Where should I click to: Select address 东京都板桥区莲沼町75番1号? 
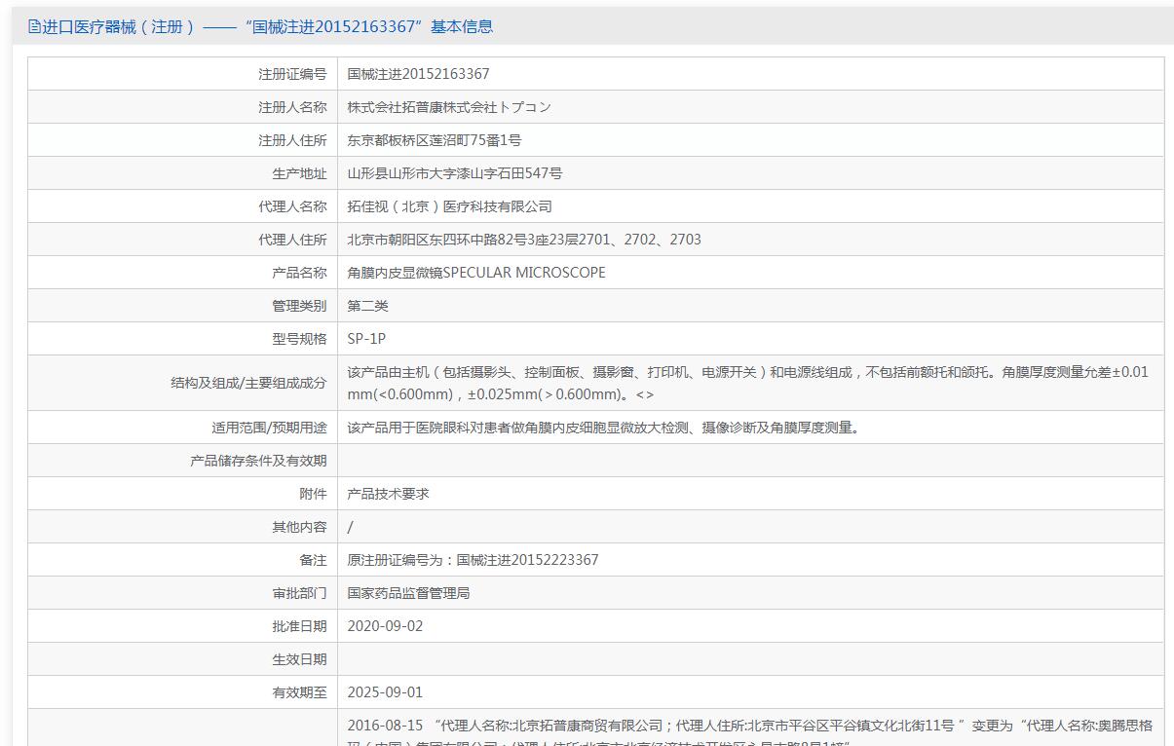coord(435,140)
